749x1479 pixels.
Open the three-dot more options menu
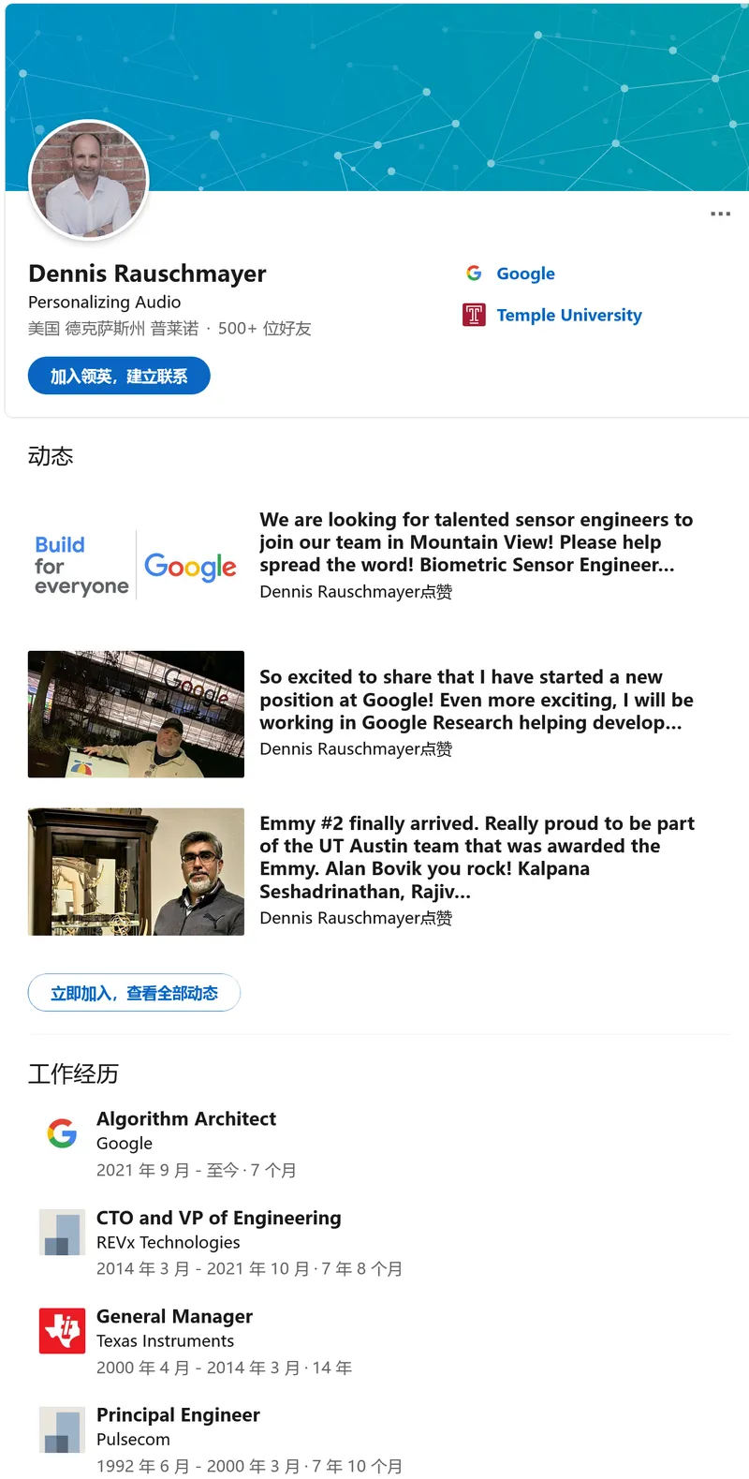point(720,214)
